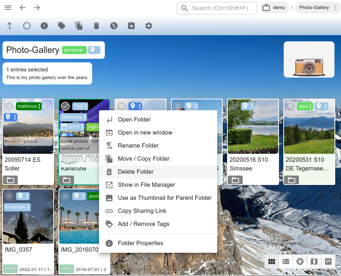Navigate to the parent folder
Image resolution: width=341 pixels, height=276 pixels.
[x=9, y=26]
